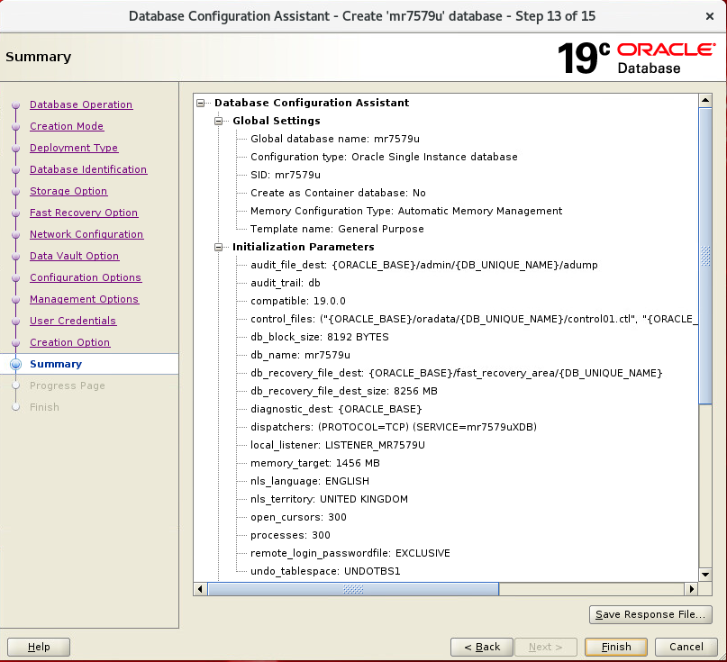Select the current Summary step
The width and height of the screenshot is (727, 662).
(x=56, y=364)
